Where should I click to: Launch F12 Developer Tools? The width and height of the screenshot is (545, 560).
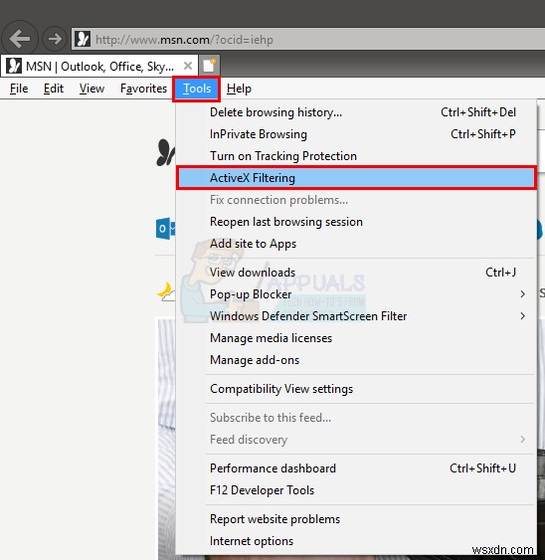pos(356,490)
